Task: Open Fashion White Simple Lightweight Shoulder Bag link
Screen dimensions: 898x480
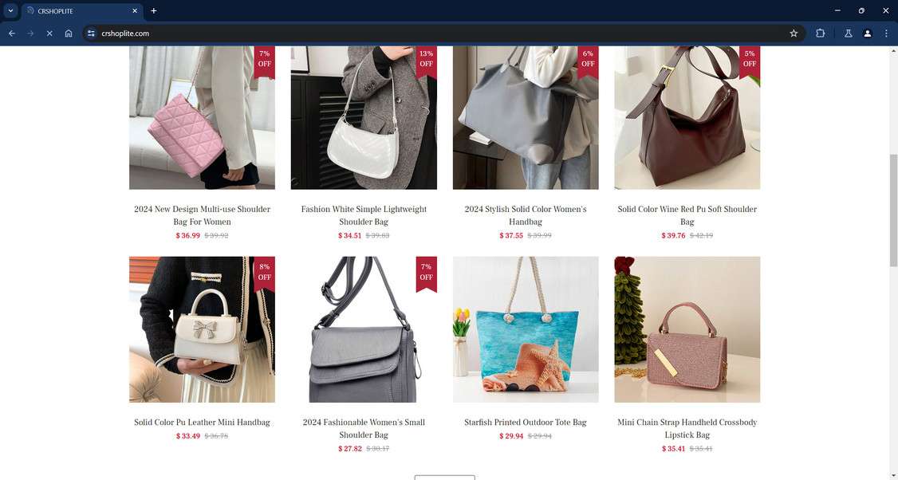Action: click(x=364, y=215)
